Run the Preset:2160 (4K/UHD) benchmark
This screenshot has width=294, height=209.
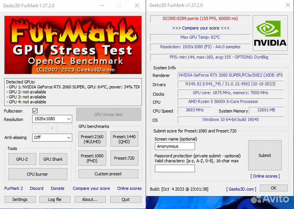click(x=92, y=139)
